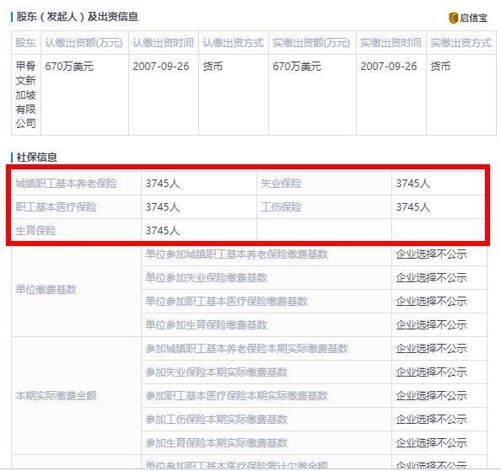Click the 甲骨文新加坡有限公司 shareholder name
The image size is (501, 471).
click(x=25, y=94)
